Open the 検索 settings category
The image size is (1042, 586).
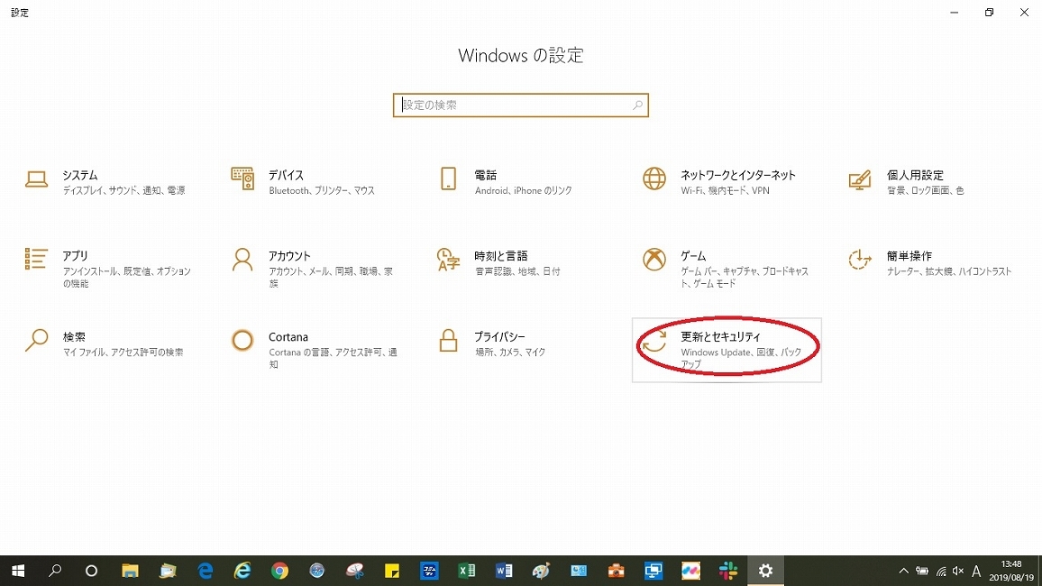106,344
